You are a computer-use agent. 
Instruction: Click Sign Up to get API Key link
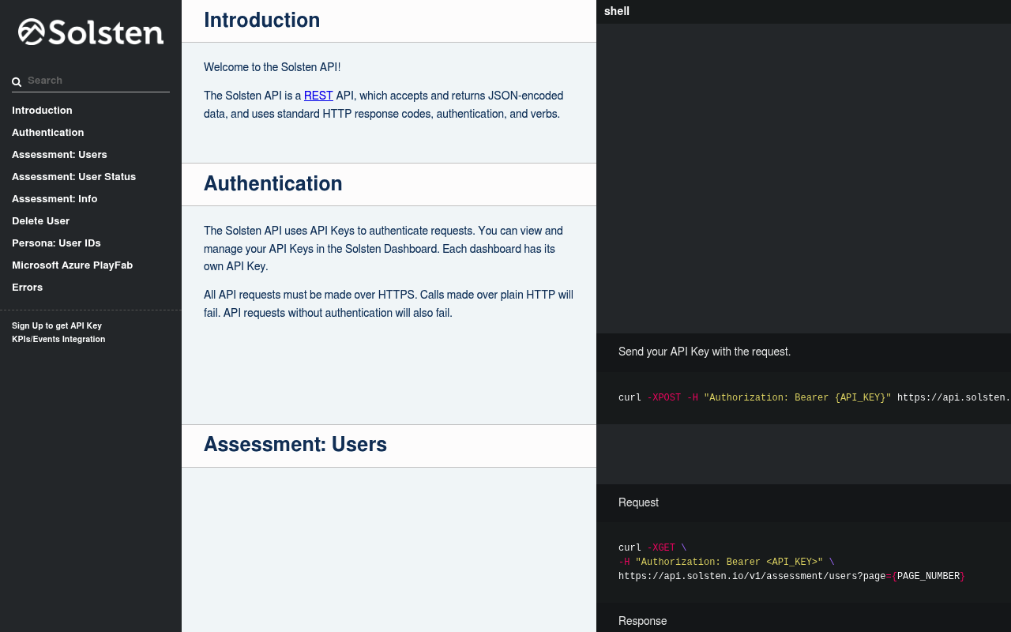click(57, 325)
